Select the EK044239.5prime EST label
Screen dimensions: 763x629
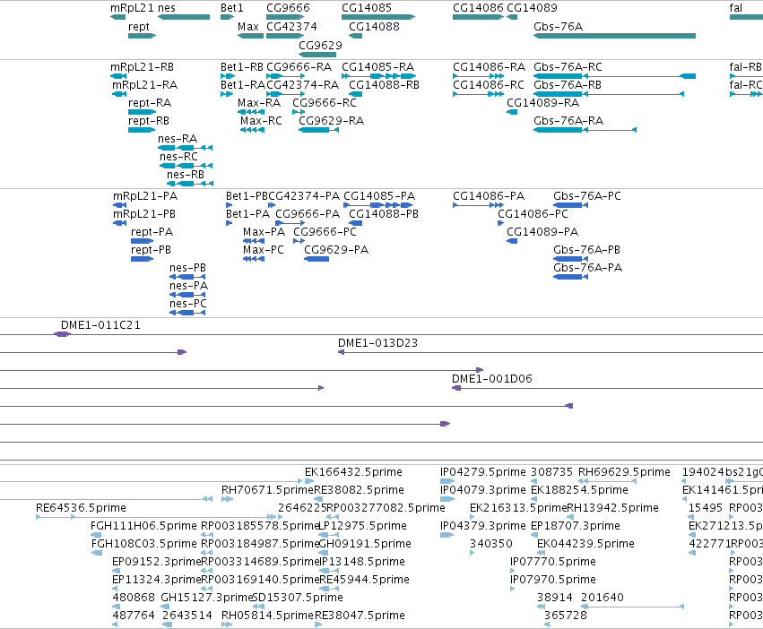(x=585, y=543)
